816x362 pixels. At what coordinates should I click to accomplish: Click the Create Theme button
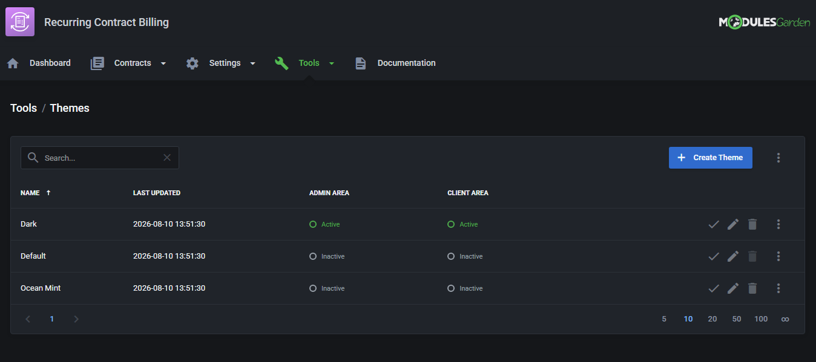click(x=711, y=158)
